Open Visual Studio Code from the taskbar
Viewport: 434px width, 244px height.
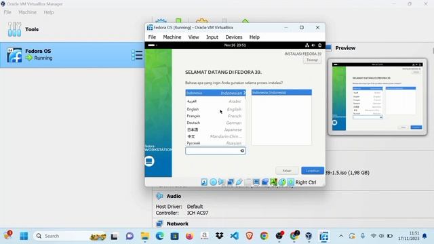click(234, 236)
